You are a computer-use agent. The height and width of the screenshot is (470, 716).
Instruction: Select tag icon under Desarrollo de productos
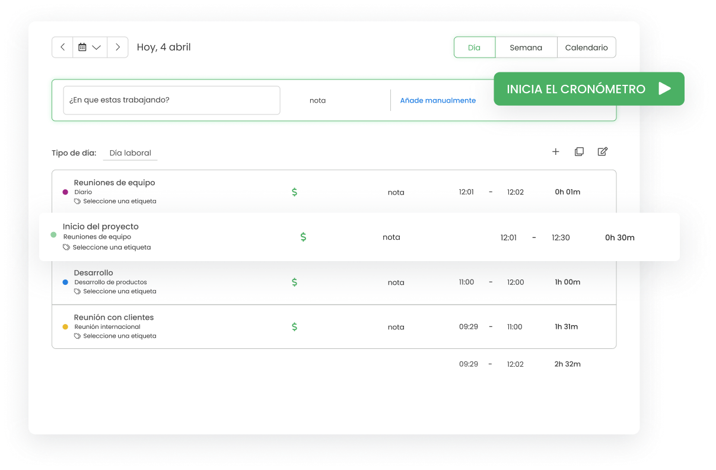(x=77, y=292)
